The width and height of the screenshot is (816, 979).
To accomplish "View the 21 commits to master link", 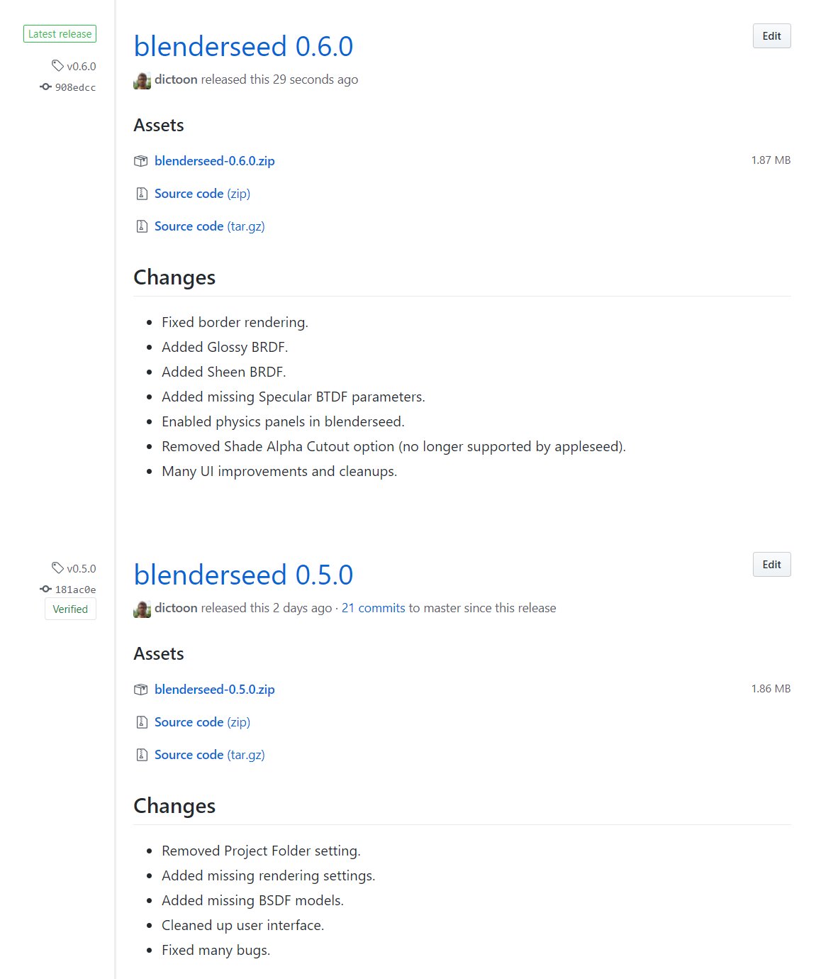I will pos(374,608).
